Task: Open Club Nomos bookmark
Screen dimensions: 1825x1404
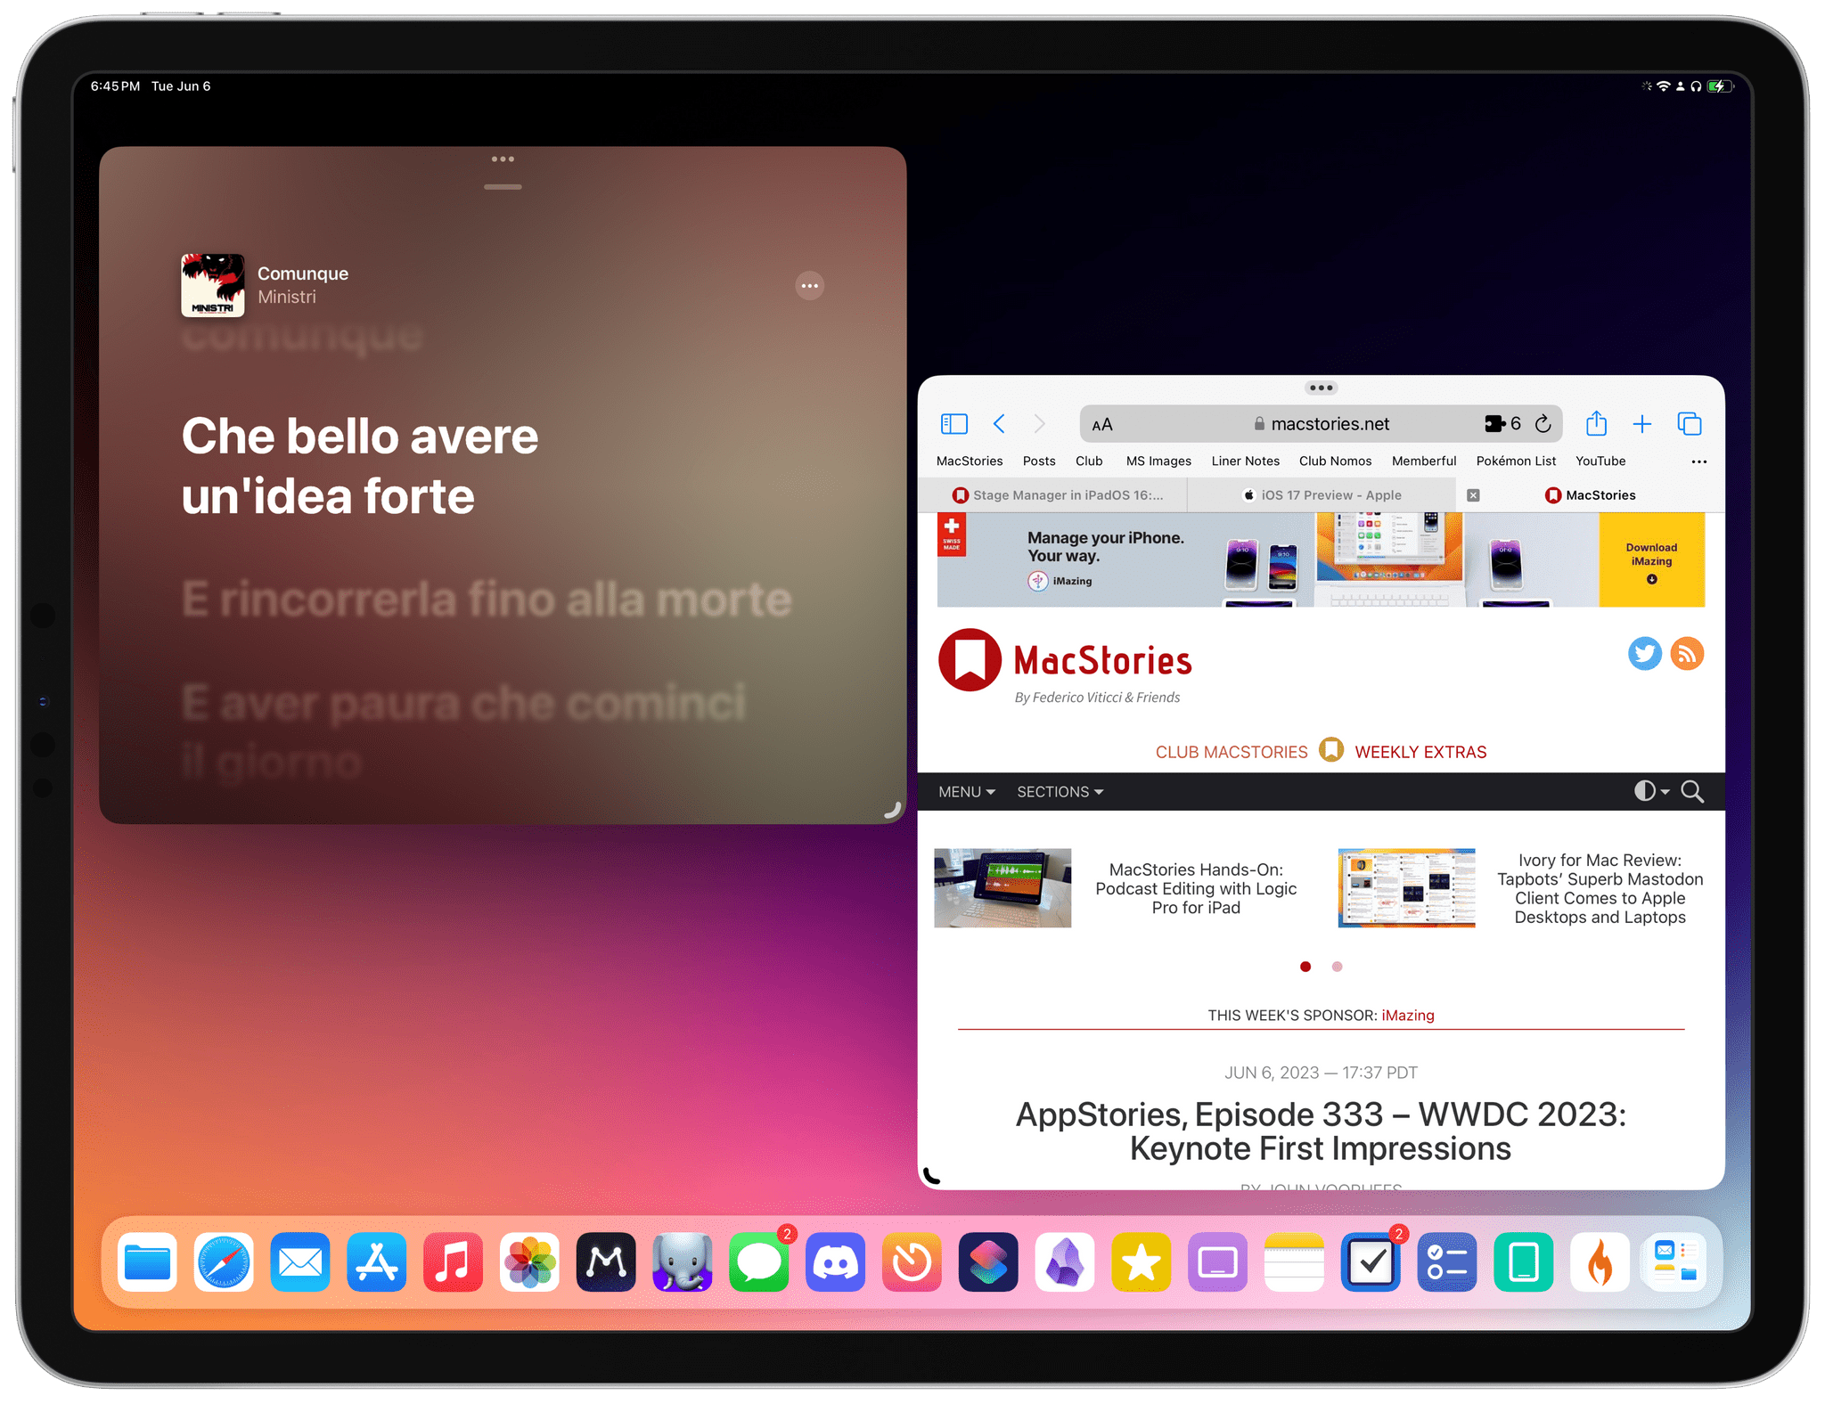Action: point(1335,461)
